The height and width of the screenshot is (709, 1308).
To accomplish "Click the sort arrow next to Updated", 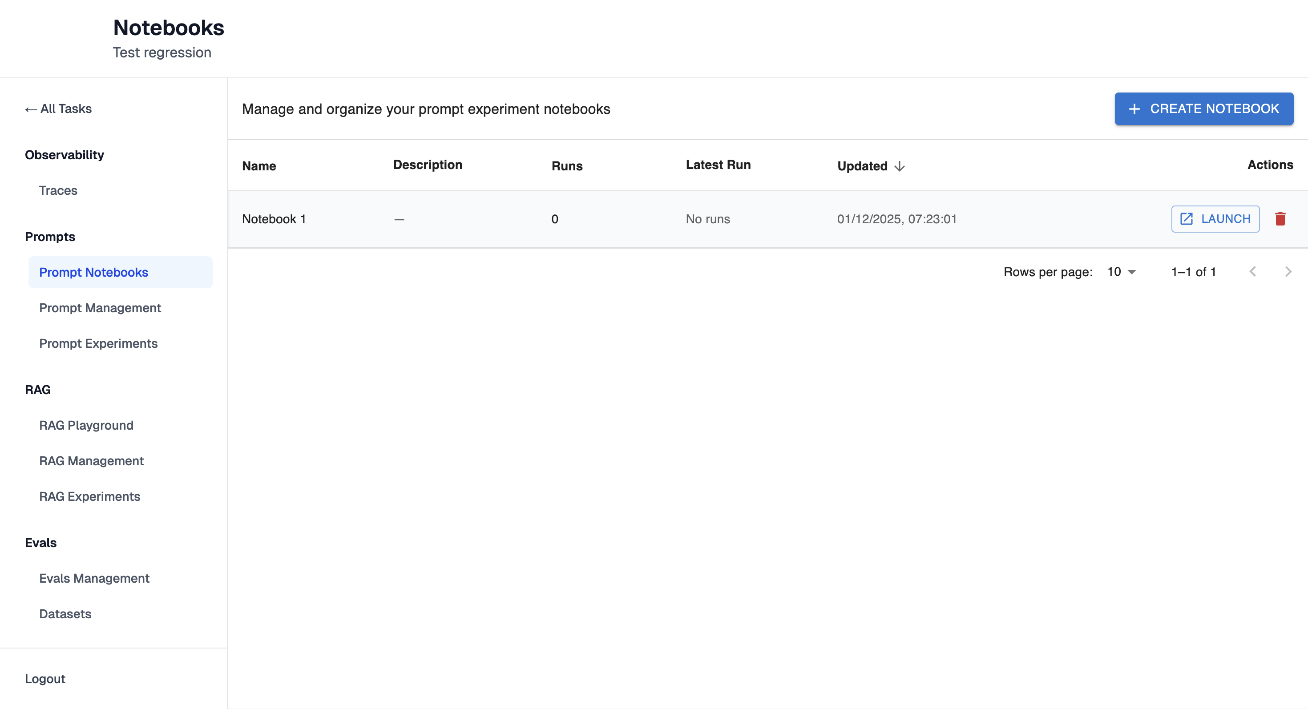I will pyautogui.click(x=899, y=166).
